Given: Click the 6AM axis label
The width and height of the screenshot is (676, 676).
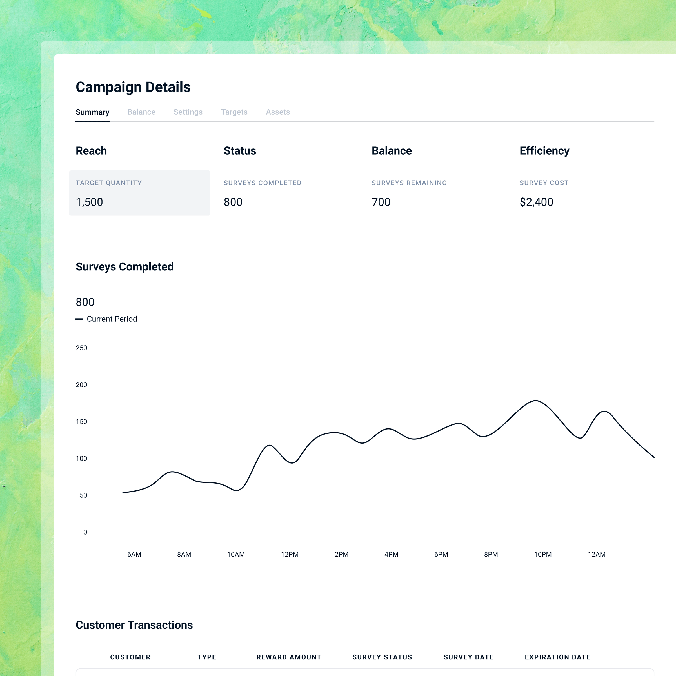Looking at the screenshot, I should (134, 554).
